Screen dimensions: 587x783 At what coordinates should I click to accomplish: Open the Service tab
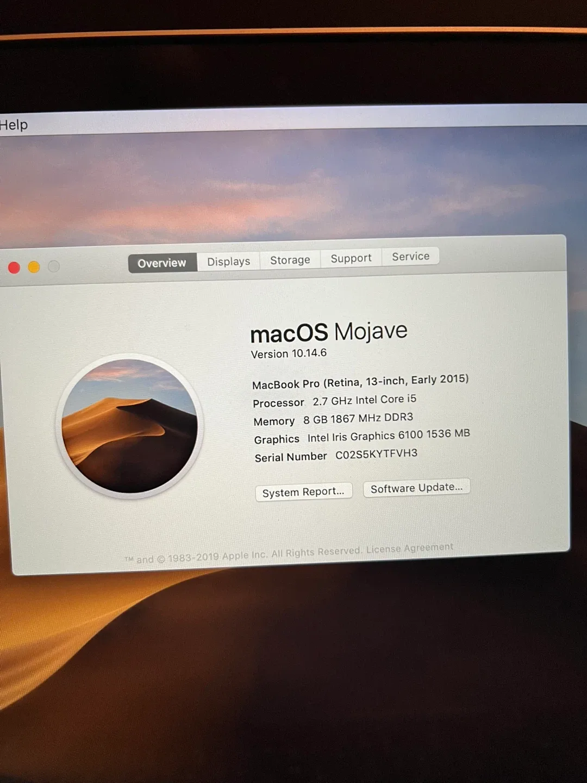(x=410, y=257)
